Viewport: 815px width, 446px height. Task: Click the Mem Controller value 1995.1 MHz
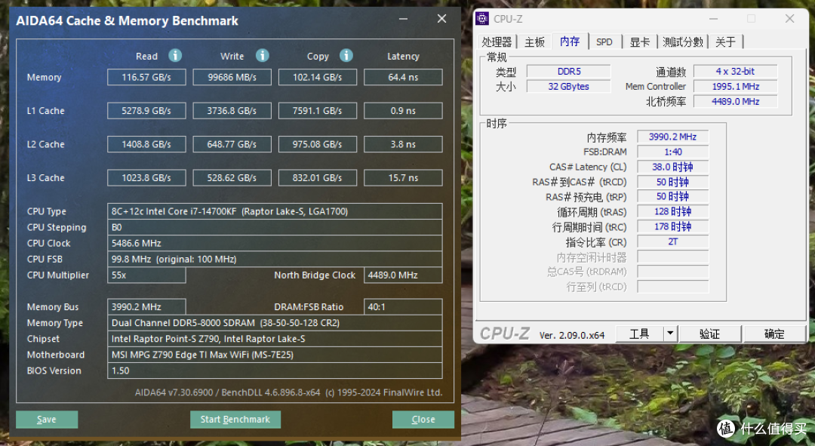click(x=736, y=86)
